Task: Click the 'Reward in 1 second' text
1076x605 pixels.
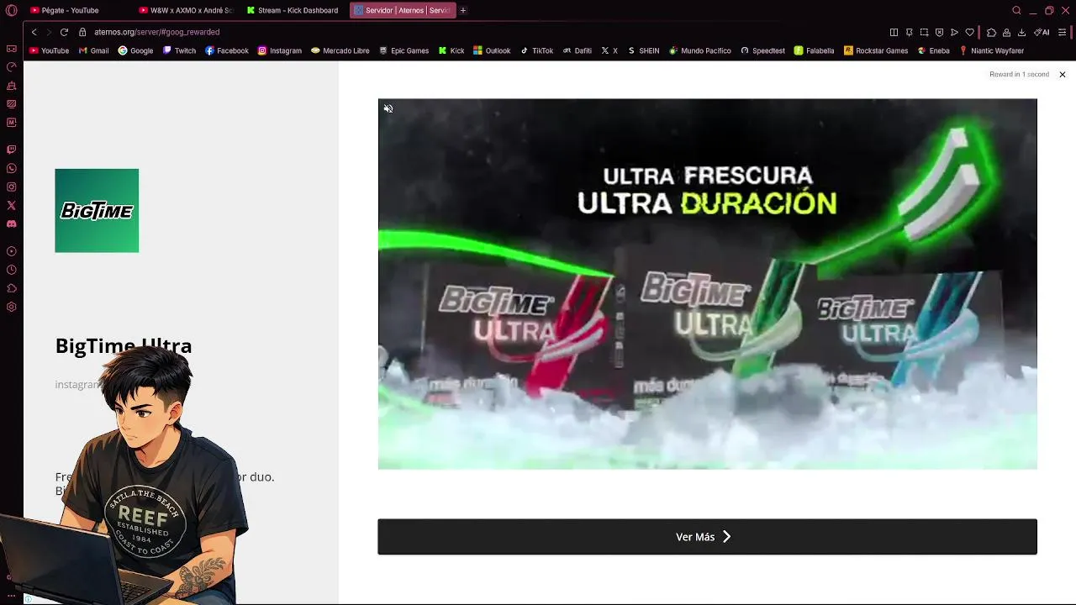Action: tap(1019, 74)
